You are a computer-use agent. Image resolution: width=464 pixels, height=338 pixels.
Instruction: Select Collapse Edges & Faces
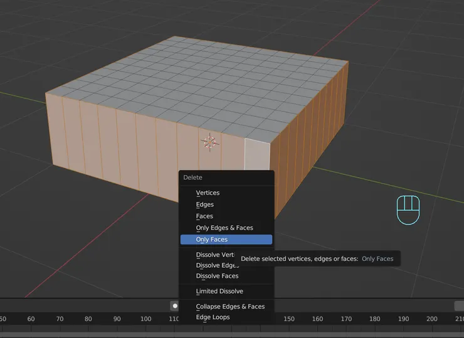tap(230, 307)
